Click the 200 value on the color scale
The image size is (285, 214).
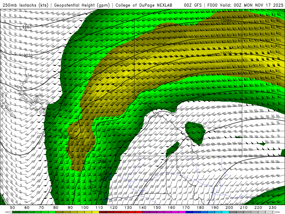point(229,208)
